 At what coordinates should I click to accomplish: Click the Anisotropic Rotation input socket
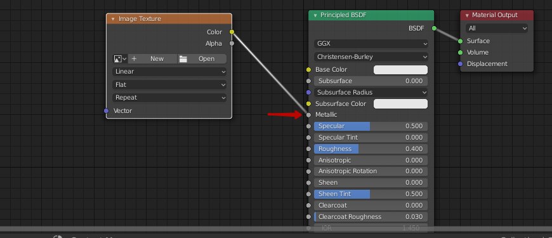pyautogui.click(x=309, y=171)
